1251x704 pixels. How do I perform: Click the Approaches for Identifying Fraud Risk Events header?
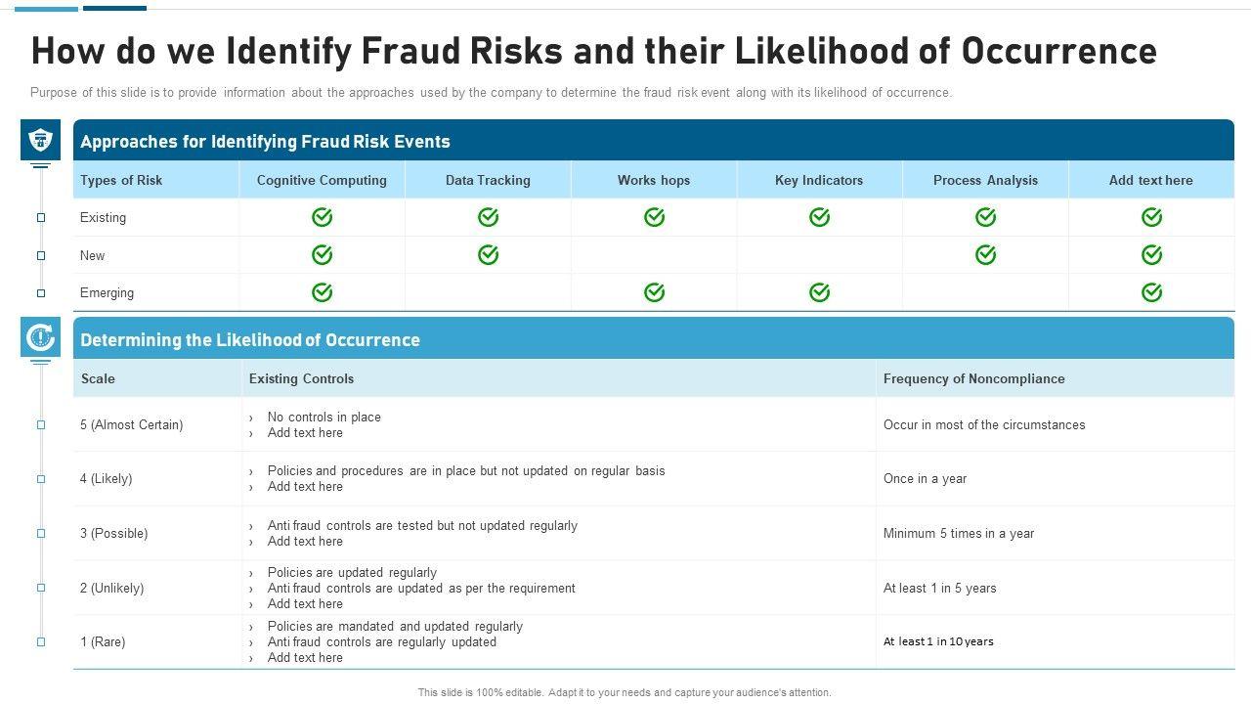coord(265,142)
